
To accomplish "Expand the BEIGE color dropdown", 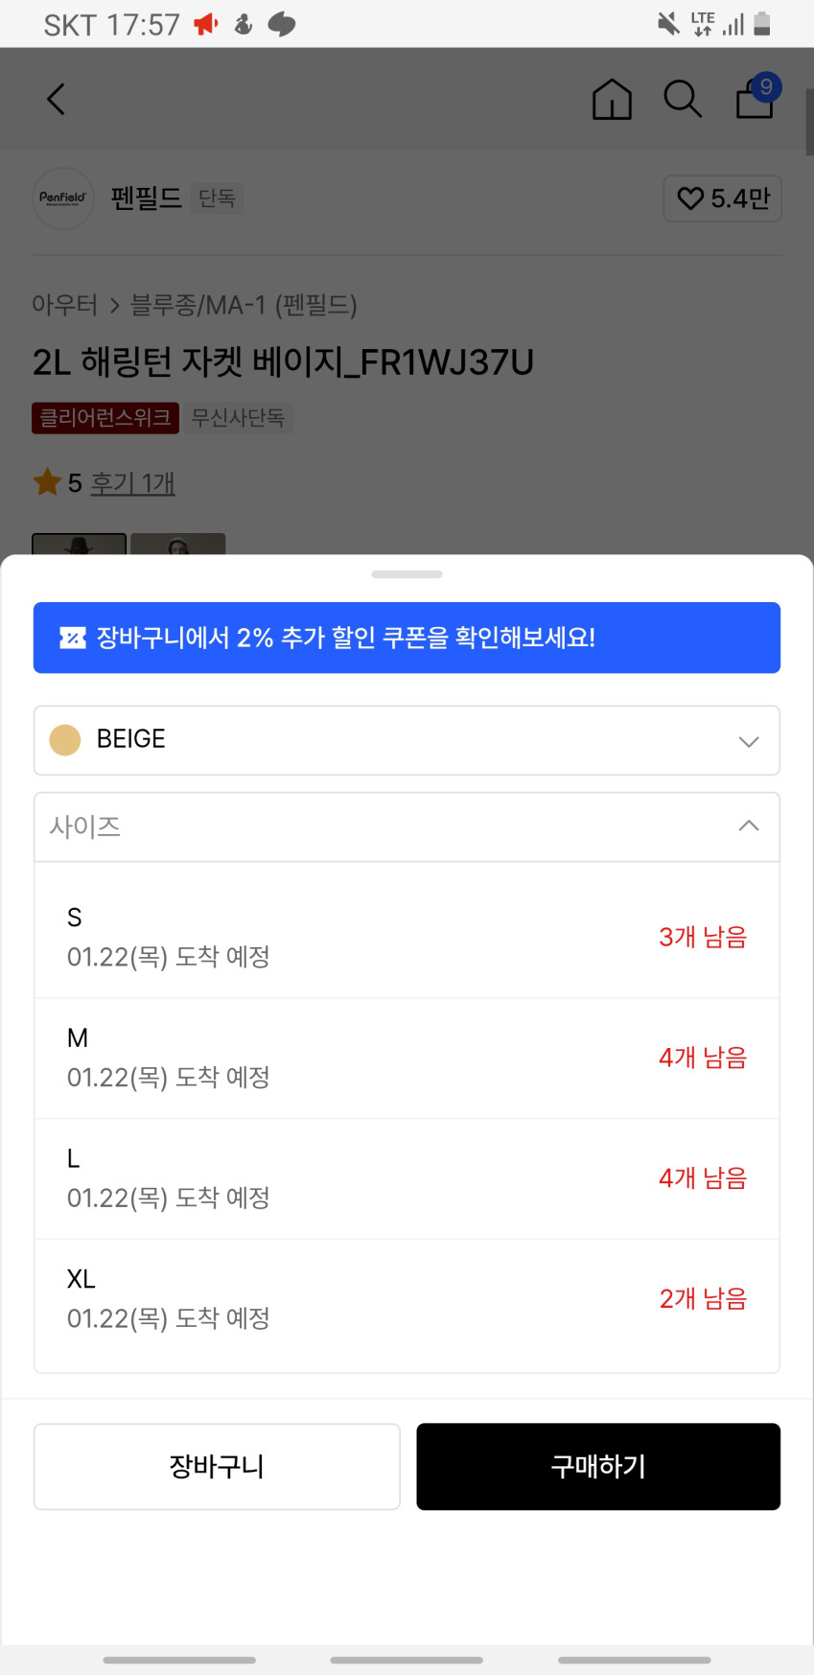I will (x=407, y=740).
